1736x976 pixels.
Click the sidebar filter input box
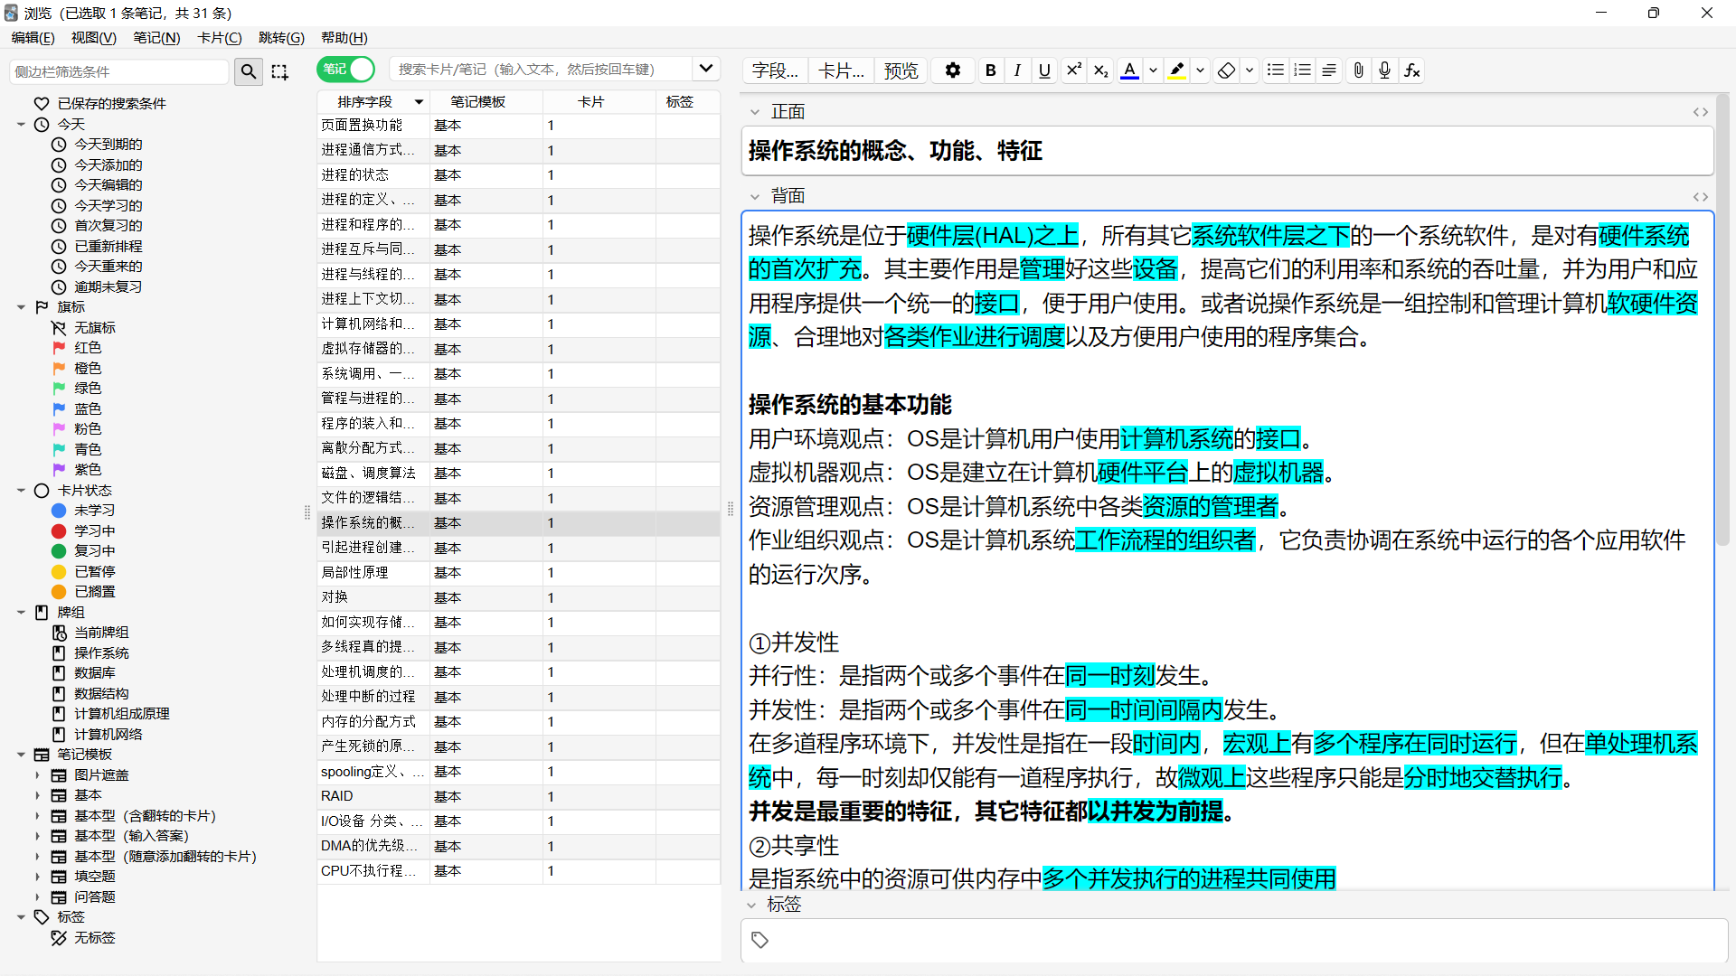click(x=119, y=71)
